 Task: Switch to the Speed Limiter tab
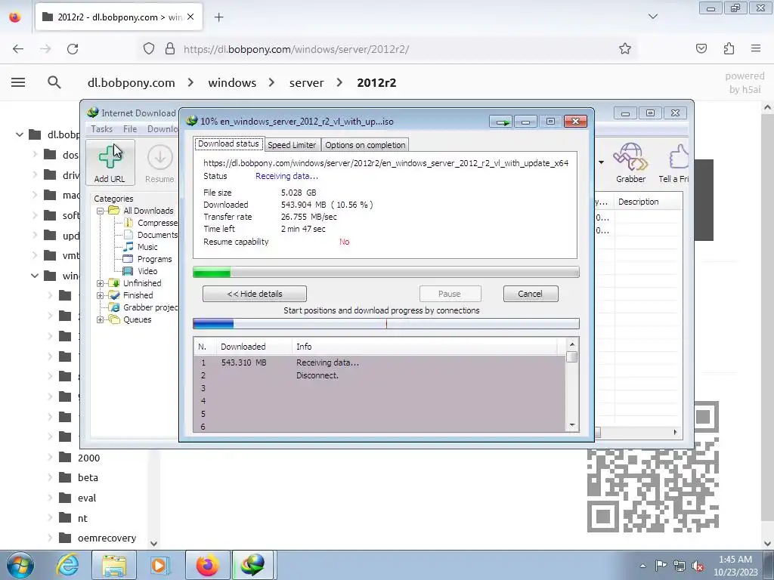click(292, 145)
